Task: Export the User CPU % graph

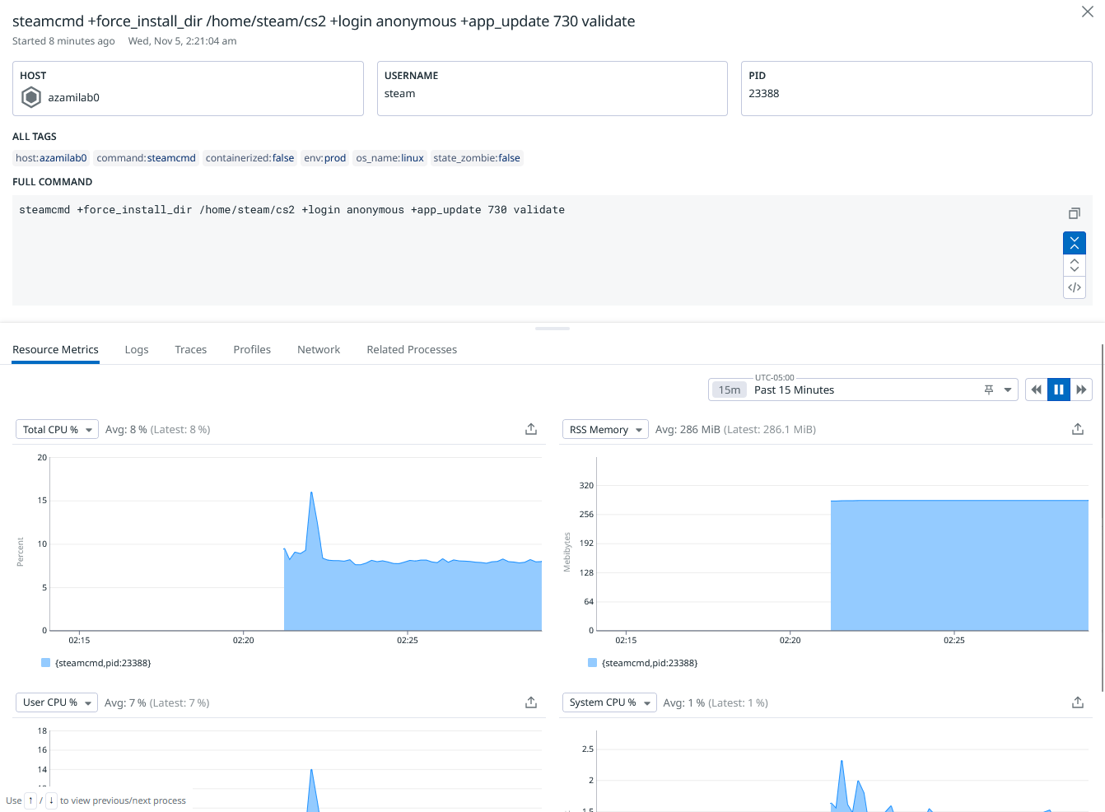Action: click(x=531, y=702)
